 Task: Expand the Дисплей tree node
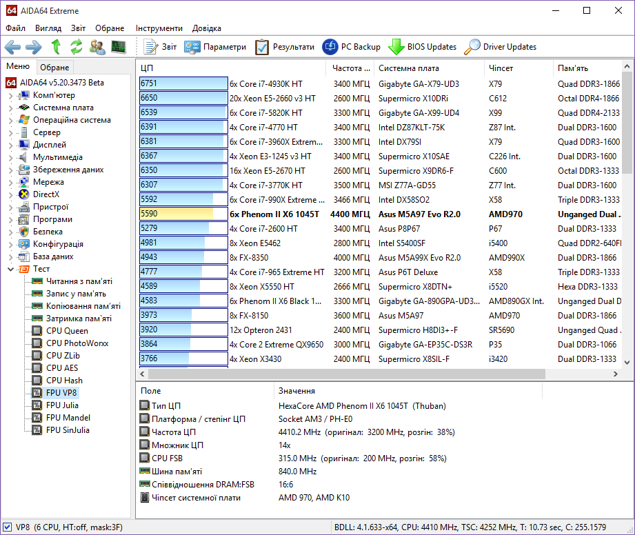10,145
